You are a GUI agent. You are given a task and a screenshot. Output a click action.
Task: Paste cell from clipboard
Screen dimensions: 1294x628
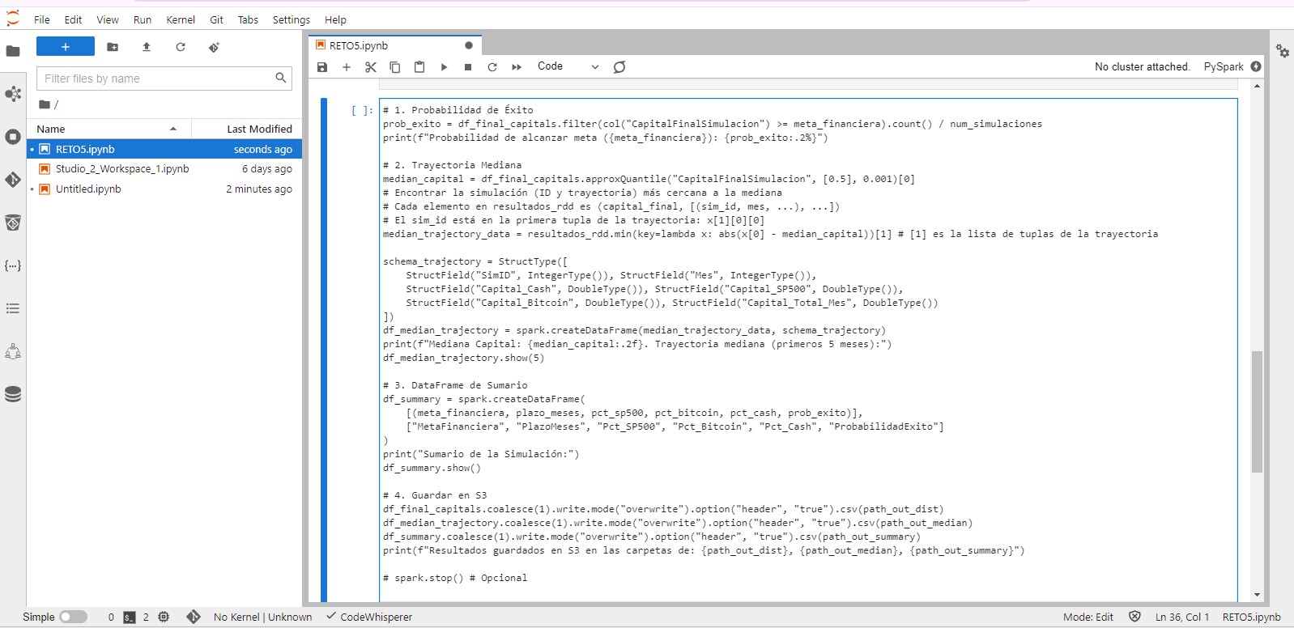tap(419, 67)
